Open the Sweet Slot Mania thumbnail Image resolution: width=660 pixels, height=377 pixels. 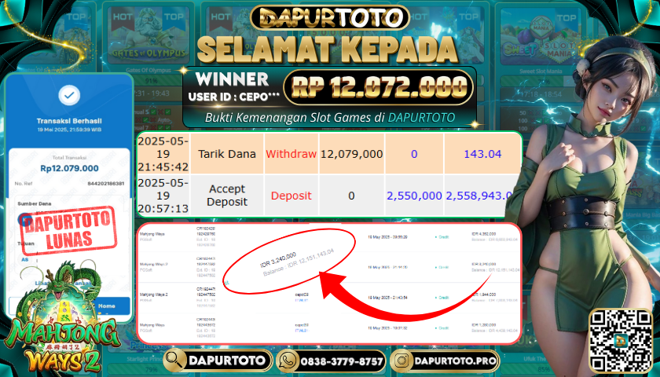(x=538, y=37)
